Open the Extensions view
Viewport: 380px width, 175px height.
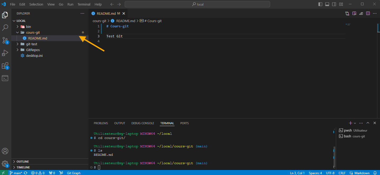click(x=5, y=66)
